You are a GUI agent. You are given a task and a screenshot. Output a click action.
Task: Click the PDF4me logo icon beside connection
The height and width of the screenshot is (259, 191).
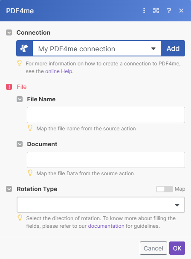click(24, 48)
